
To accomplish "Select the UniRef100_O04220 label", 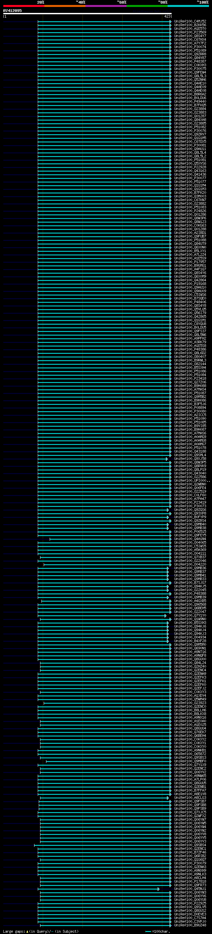I will tap(190, 565).
